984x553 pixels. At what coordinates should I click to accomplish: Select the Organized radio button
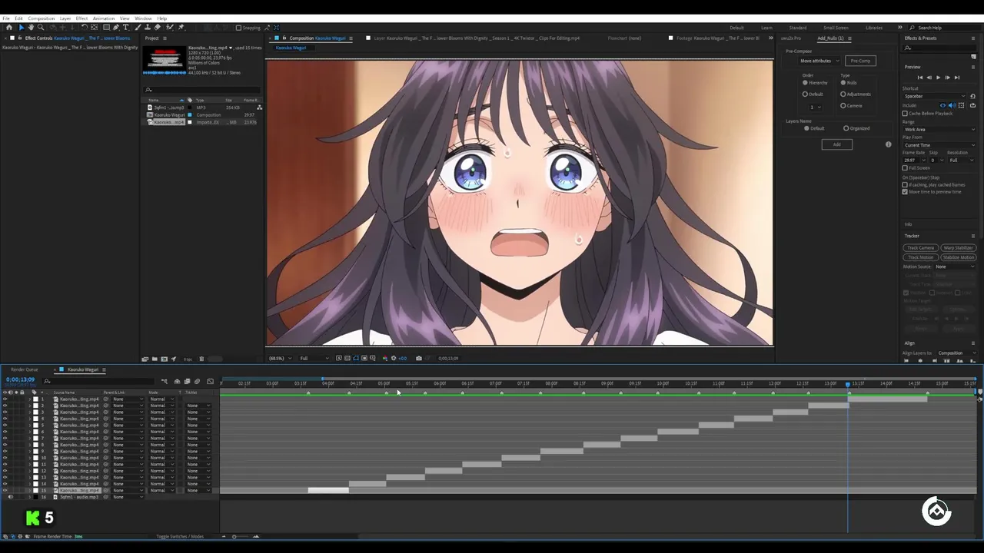(846, 128)
